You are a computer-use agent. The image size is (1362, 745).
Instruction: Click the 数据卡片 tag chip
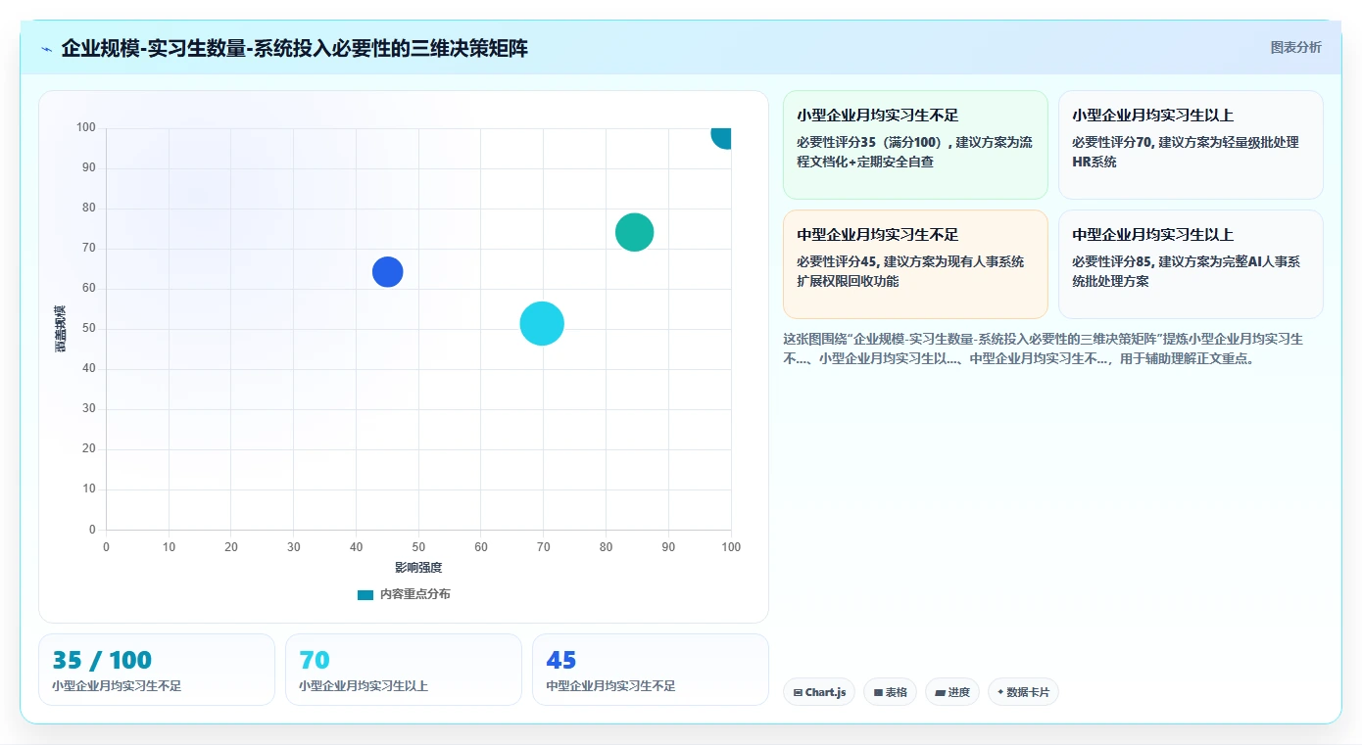(x=1023, y=692)
